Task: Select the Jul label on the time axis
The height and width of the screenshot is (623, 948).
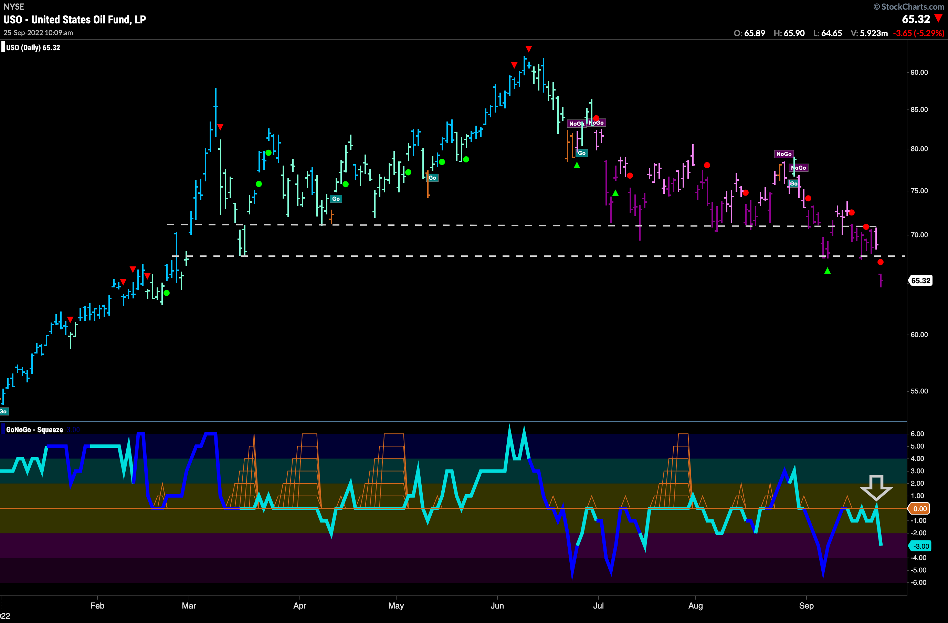Action: pos(598,605)
